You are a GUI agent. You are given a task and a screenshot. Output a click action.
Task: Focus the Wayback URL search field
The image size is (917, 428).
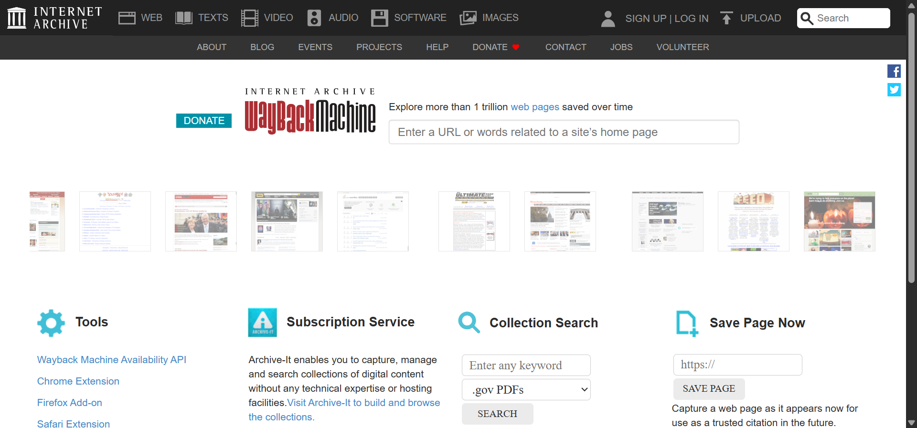click(x=564, y=132)
